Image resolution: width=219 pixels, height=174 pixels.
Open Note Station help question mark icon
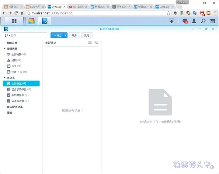(x=193, y=29)
